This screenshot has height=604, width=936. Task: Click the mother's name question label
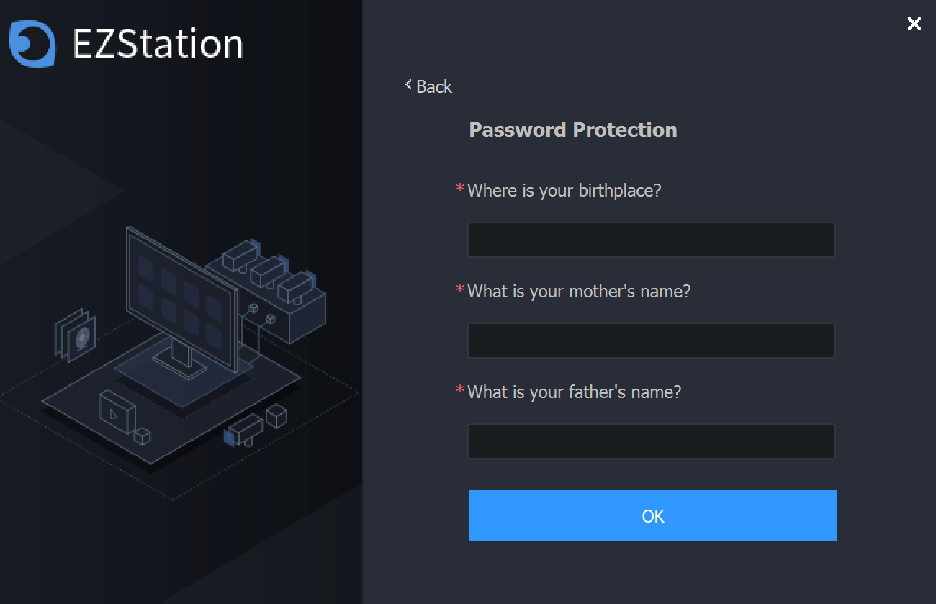(x=578, y=291)
